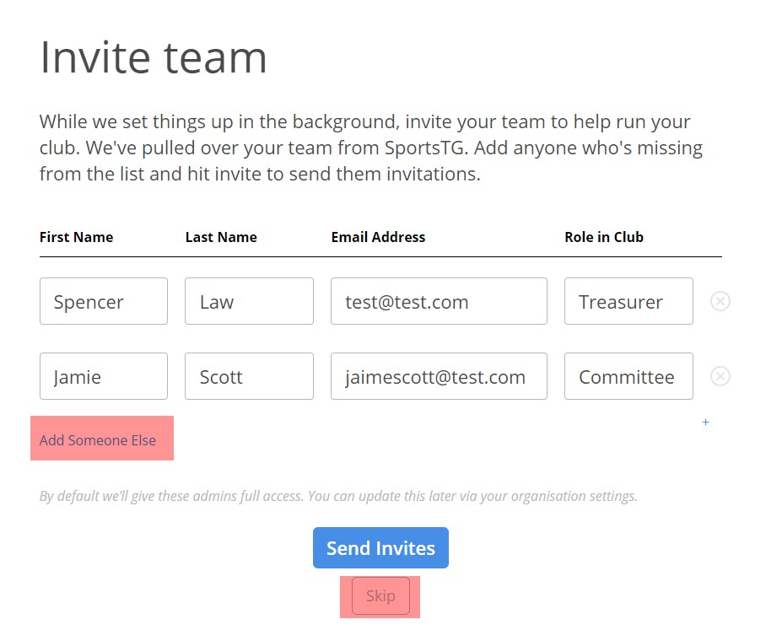Remove the Jamie Scott row
The image size is (782, 630).
720,376
